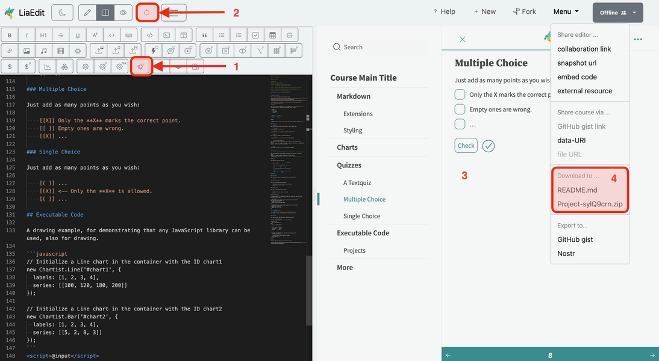659x361 pixels.
Task: Expand the Quizzes section in the outline
Action: coord(350,165)
